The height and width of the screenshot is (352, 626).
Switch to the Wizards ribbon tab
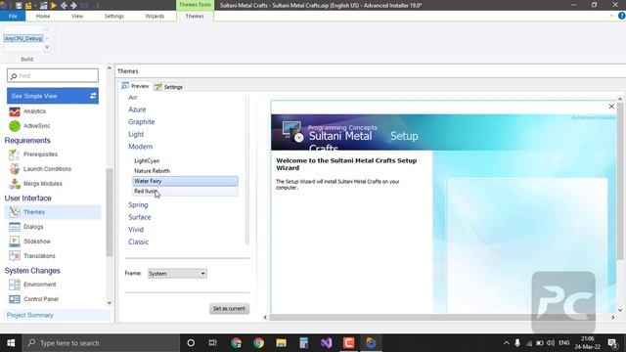click(155, 16)
